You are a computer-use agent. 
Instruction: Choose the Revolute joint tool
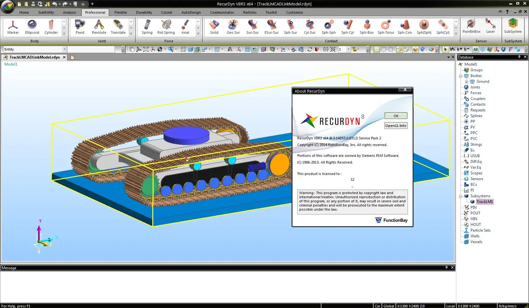coord(99,27)
